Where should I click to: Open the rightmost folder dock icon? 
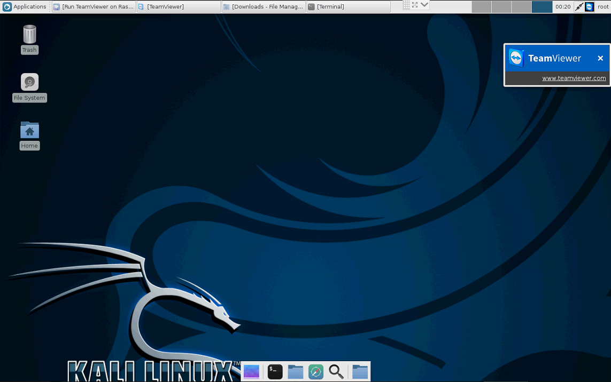click(x=360, y=372)
